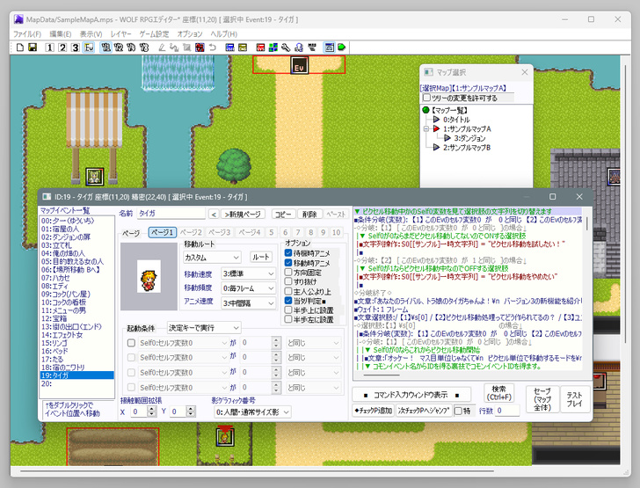The image size is (640, 488).
Task: Increase the 接触範囲拡張 Y value stepper
Action: [191, 409]
